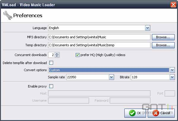Screen dimensions: 178x121
Task: Check the Enable proxy checkbox
Action: [x=51, y=86]
